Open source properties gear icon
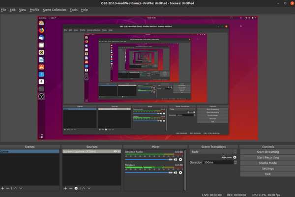This screenshot has height=197, width=295. [76, 188]
